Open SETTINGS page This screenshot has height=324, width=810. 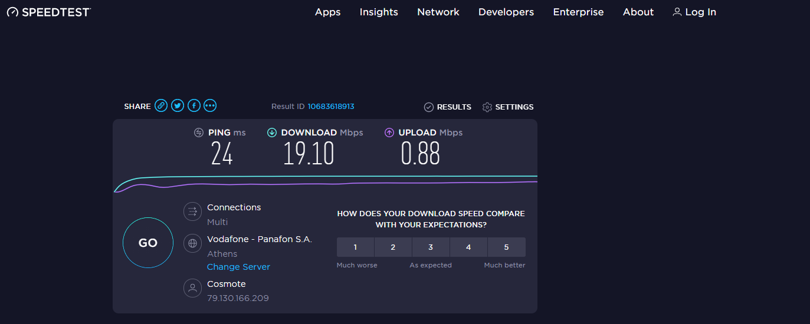pyautogui.click(x=508, y=107)
